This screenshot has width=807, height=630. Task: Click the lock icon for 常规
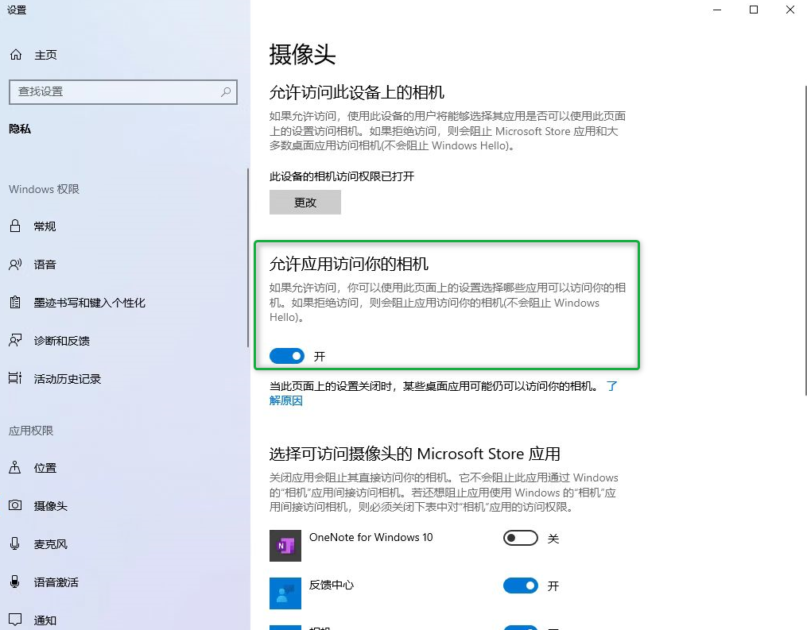point(15,226)
